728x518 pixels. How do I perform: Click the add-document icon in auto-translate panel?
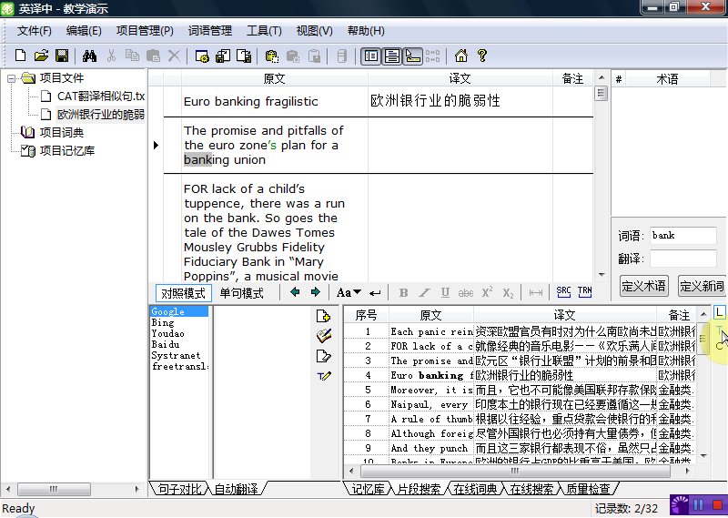pyautogui.click(x=323, y=316)
